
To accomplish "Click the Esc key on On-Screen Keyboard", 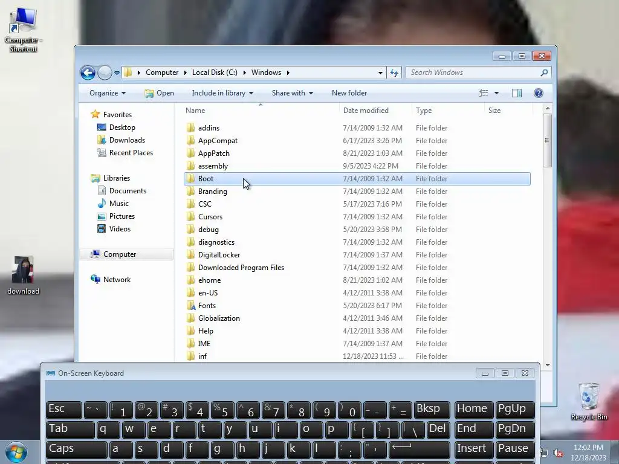I will (x=64, y=410).
